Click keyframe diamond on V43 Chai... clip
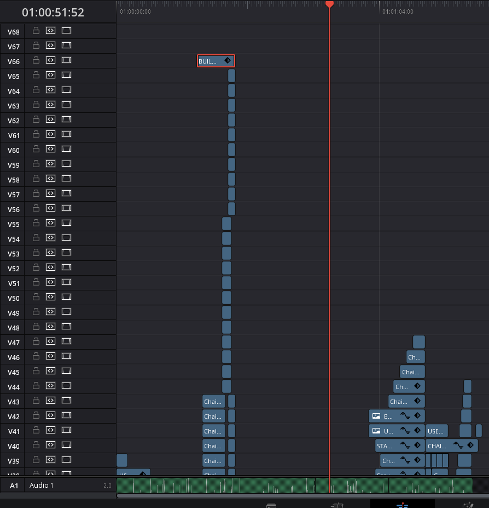The image size is (489, 508). tap(417, 401)
